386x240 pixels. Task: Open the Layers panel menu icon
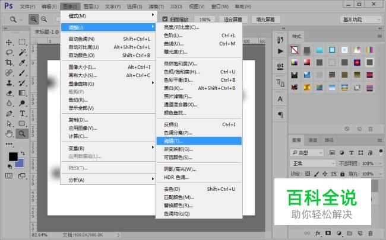(379, 140)
